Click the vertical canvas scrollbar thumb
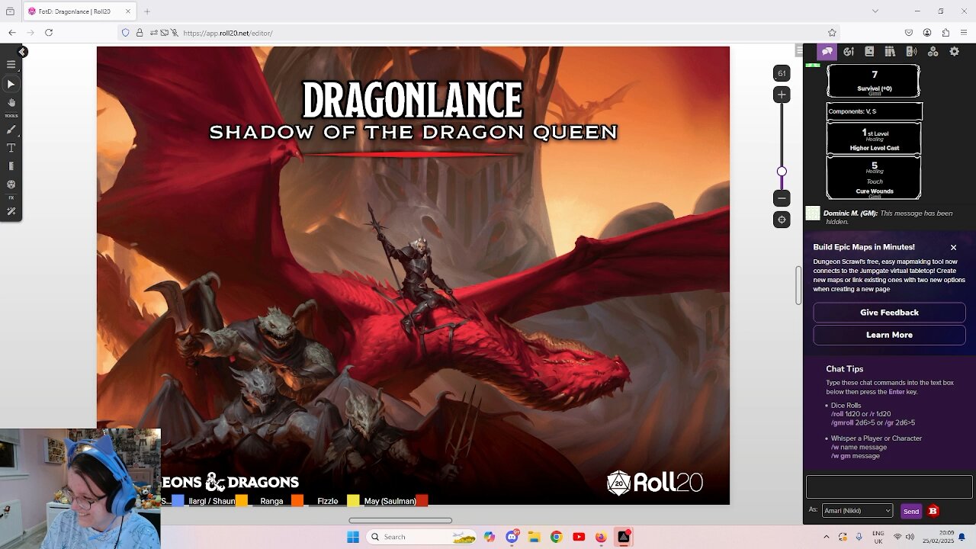Screen dimensions: 976x549 pos(798,286)
